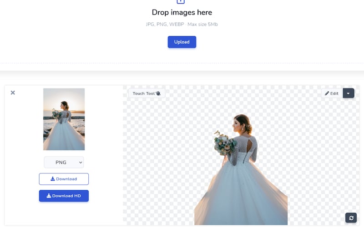Screen dimensions: 364x227
Task: Open the original bride photo thumbnail
Action: tap(64, 119)
